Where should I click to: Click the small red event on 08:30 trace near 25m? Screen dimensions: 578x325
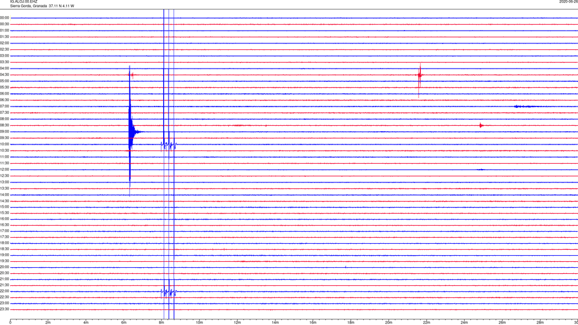pos(481,125)
